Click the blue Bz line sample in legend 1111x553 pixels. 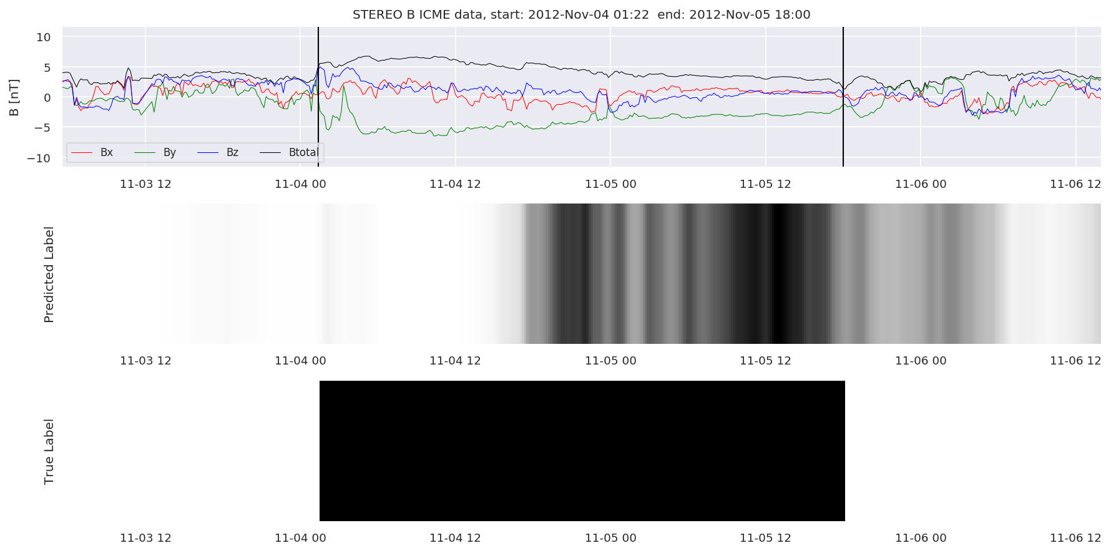pyautogui.click(x=208, y=152)
